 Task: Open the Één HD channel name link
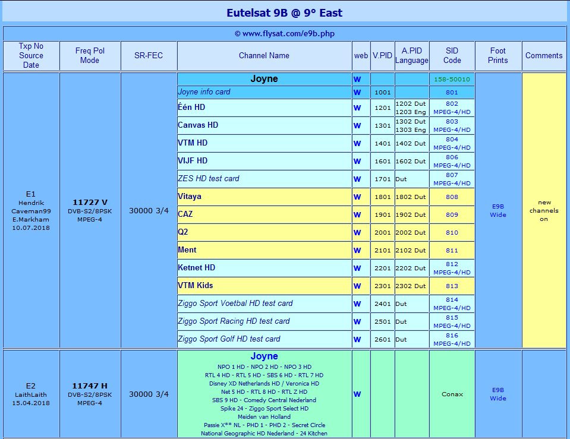[191, 107]
